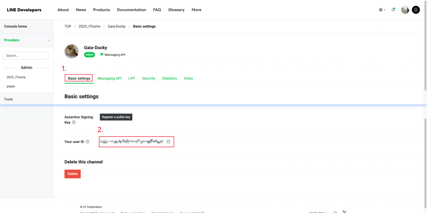Open the Products menu
The width and height of the screenshot is (427, 213).
point(101,10)
